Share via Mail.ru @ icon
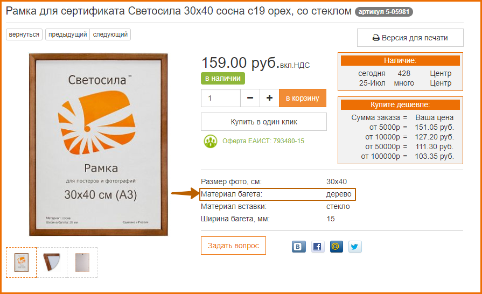482x294 pixels. coord(336,247)
